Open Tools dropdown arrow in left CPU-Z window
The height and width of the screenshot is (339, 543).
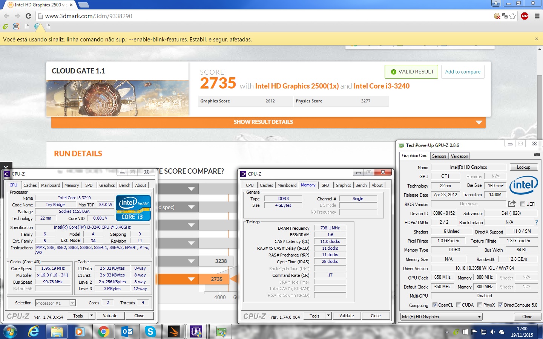[x=92, y=316]
